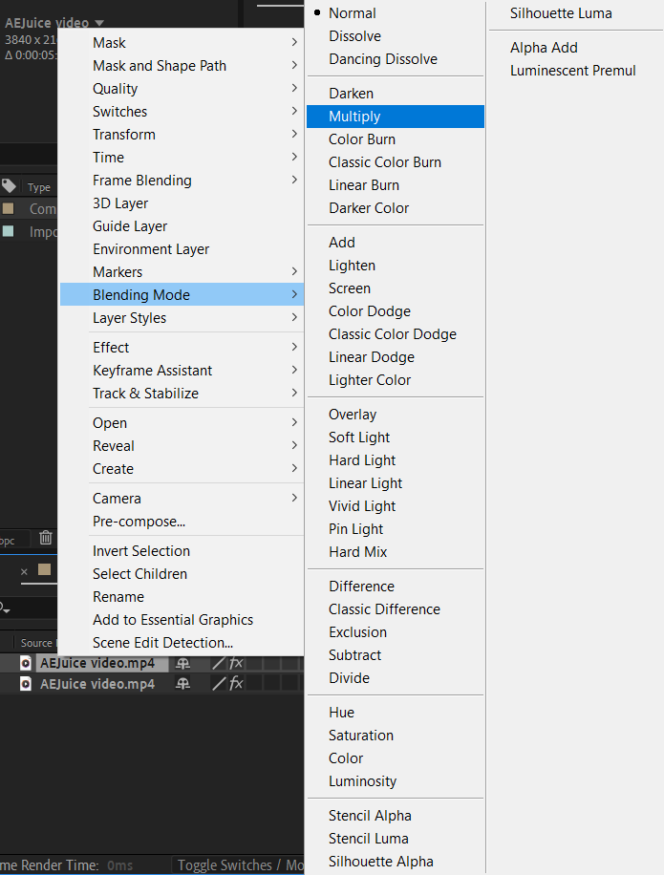
Task: Click the tan label color swatch for Composition
Action: [x=9, y=208]
